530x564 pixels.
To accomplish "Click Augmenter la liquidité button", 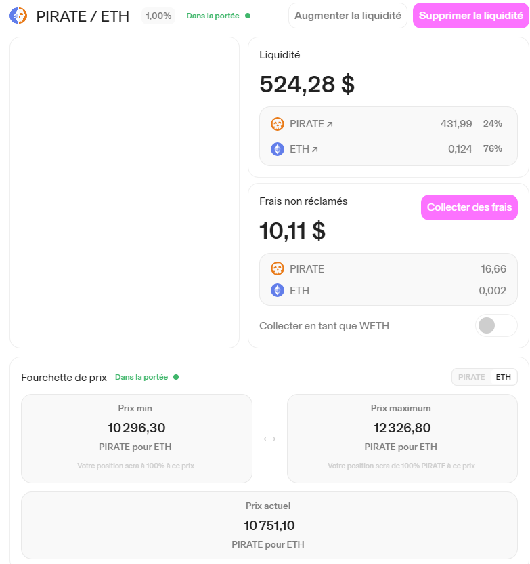I will point(348,16).
